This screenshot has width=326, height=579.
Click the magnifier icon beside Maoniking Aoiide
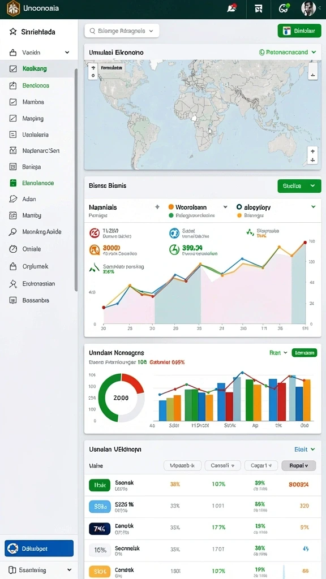tap(13, 232)
